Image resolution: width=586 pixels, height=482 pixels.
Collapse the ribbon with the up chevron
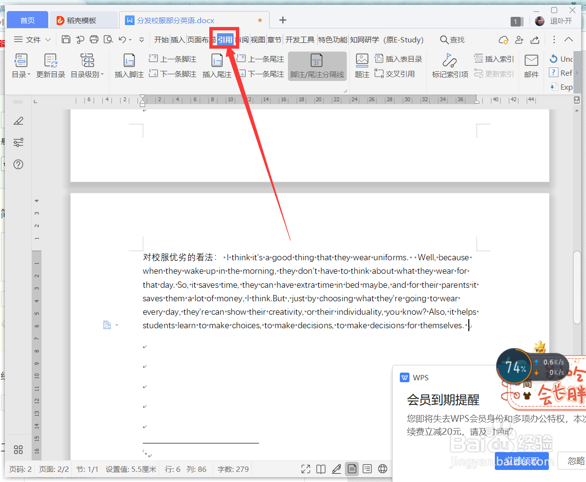tap(569, 40)
